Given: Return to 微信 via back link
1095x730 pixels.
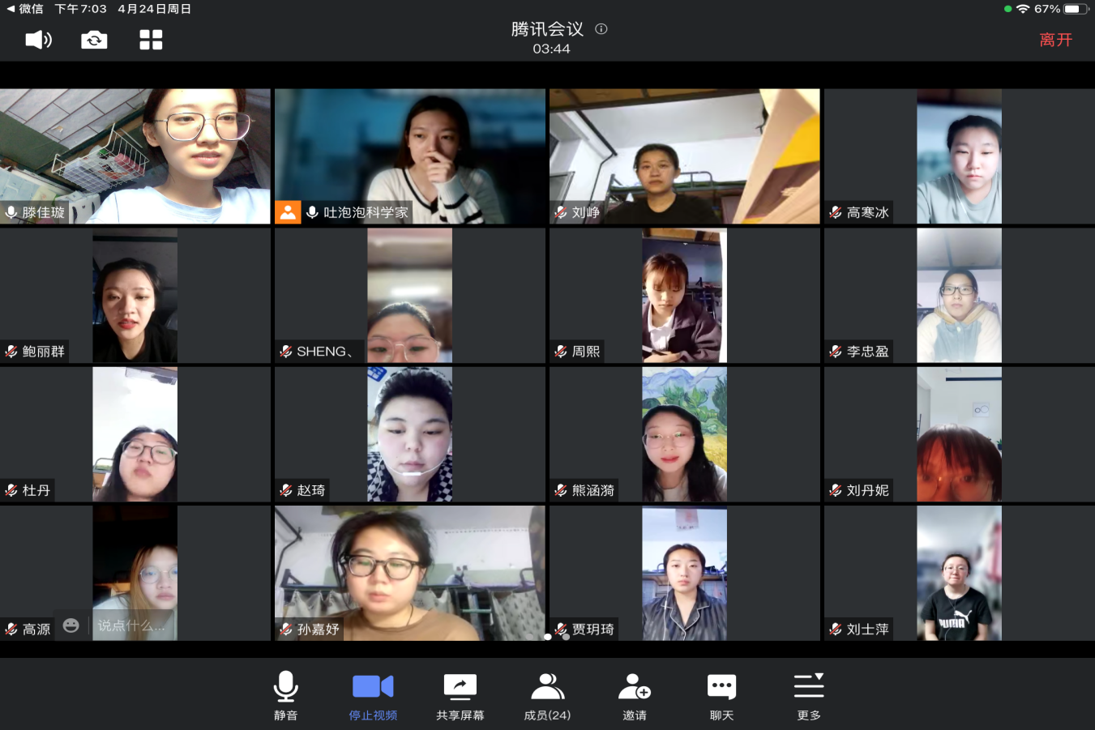Looking at the screenshot, I should click(24, 9).
